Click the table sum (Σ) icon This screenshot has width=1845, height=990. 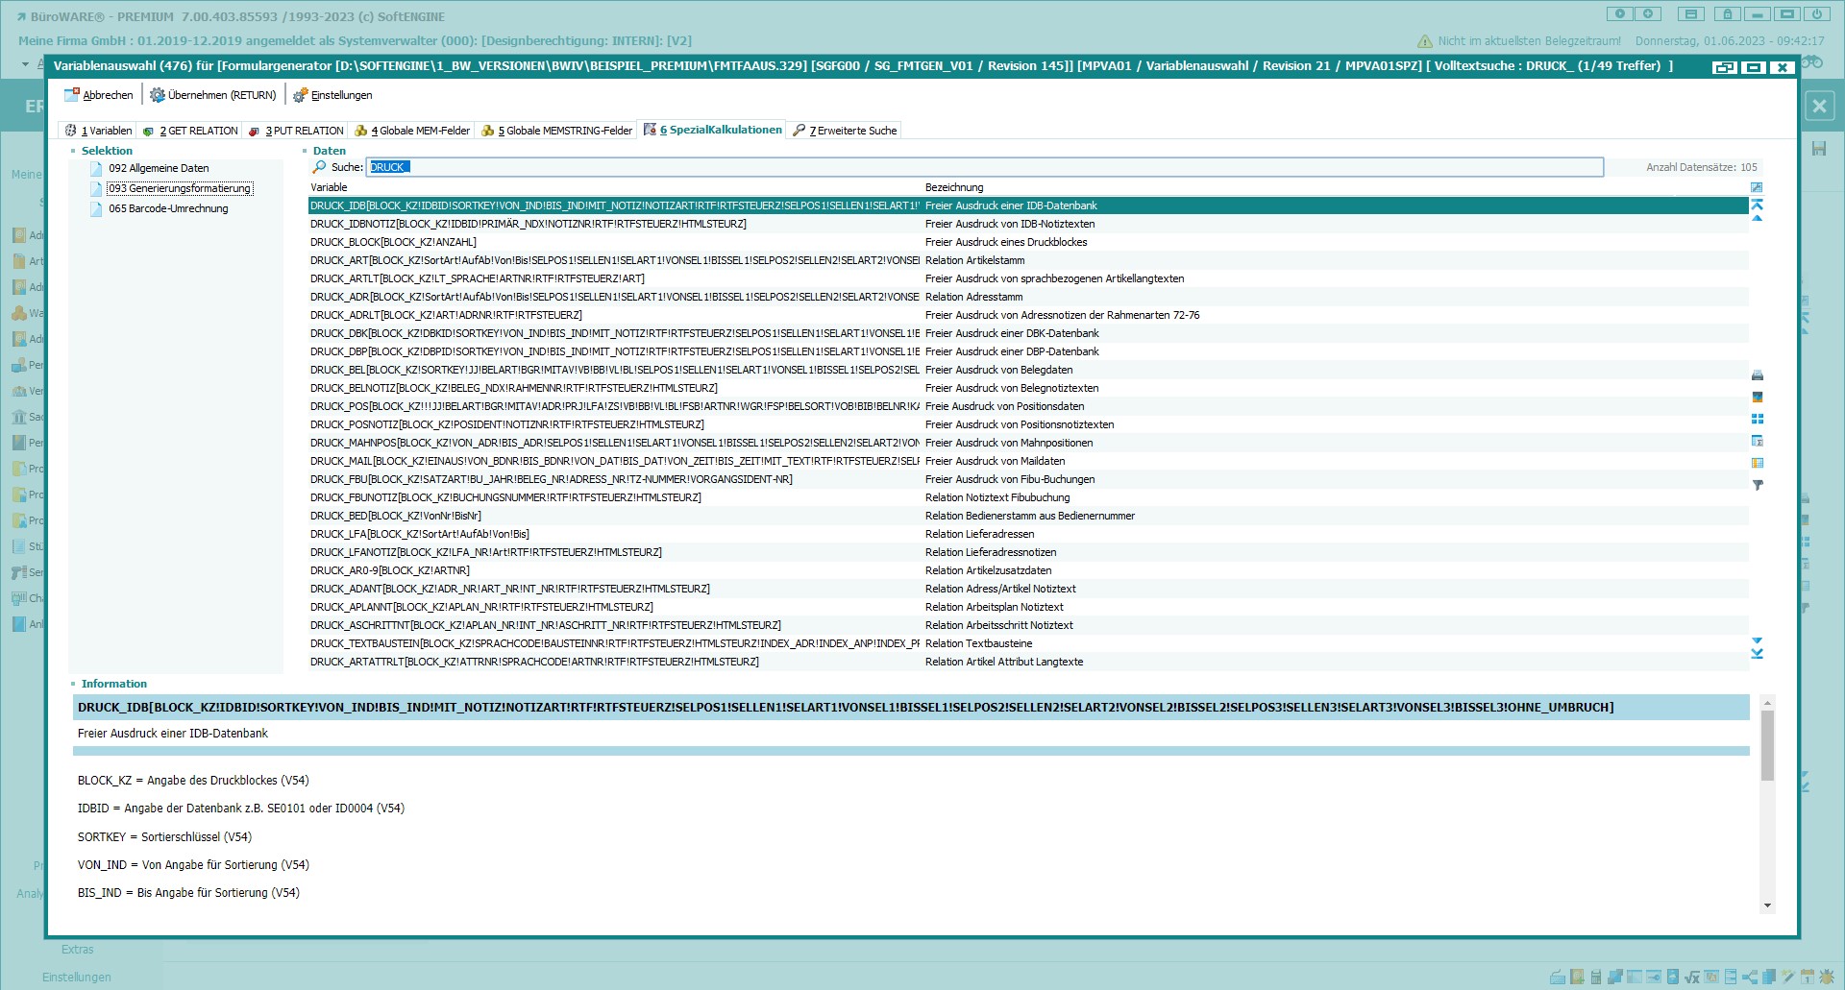click(x=1758, y=441)
